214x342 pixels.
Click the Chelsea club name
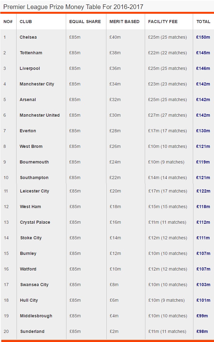[28, 37]
